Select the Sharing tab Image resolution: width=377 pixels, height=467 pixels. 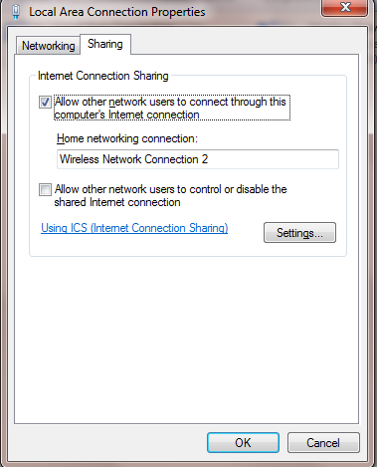tap(105, 44)
